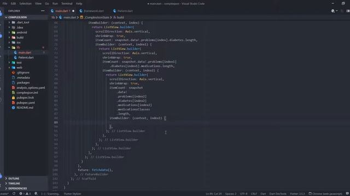Open the .packages file
The image size is (350, 196).
[23, 82]
